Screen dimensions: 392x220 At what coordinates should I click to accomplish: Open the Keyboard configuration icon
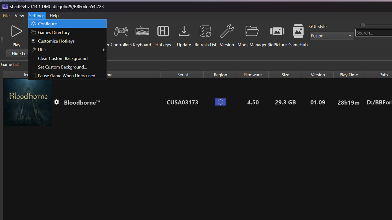point(142,31)
